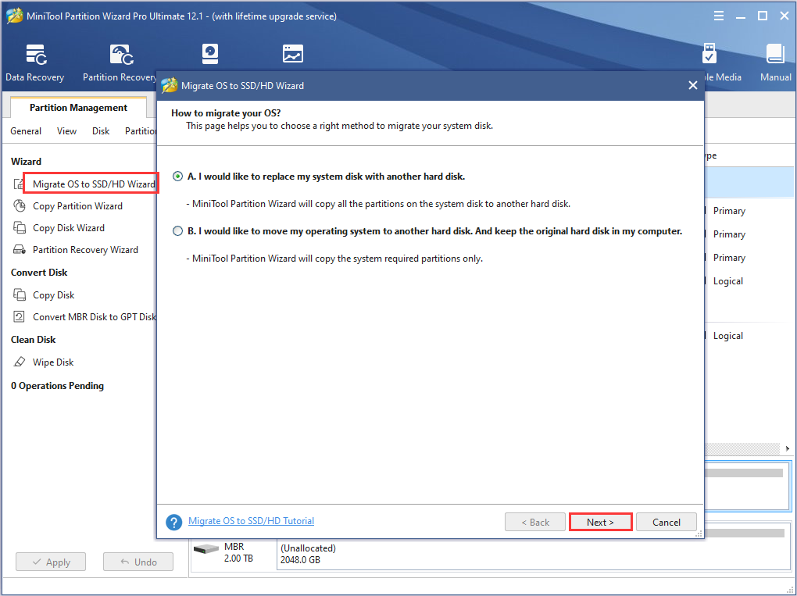Launch Partition Recovery Wizard
The height and width of the screenshot is (596, 797).
[x=85, y=249]
